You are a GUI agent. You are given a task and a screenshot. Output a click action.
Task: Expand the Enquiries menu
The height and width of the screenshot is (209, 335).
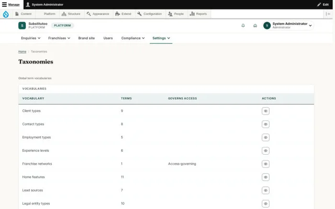tap(31, 38)
